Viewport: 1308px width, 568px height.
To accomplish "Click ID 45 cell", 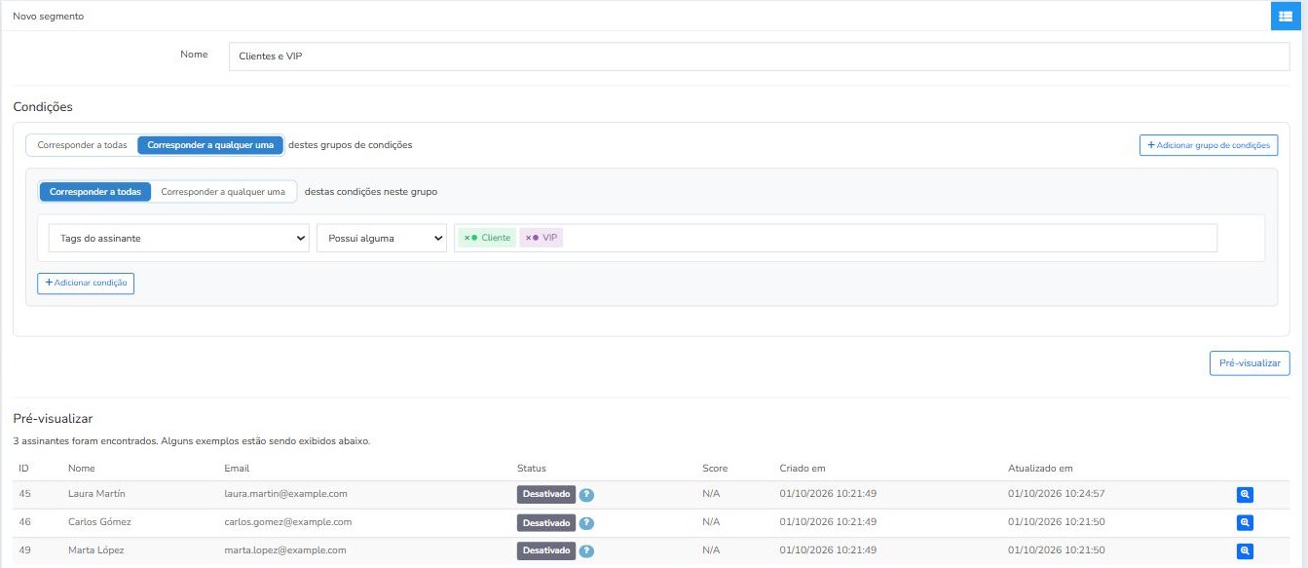I will [24, 494].
